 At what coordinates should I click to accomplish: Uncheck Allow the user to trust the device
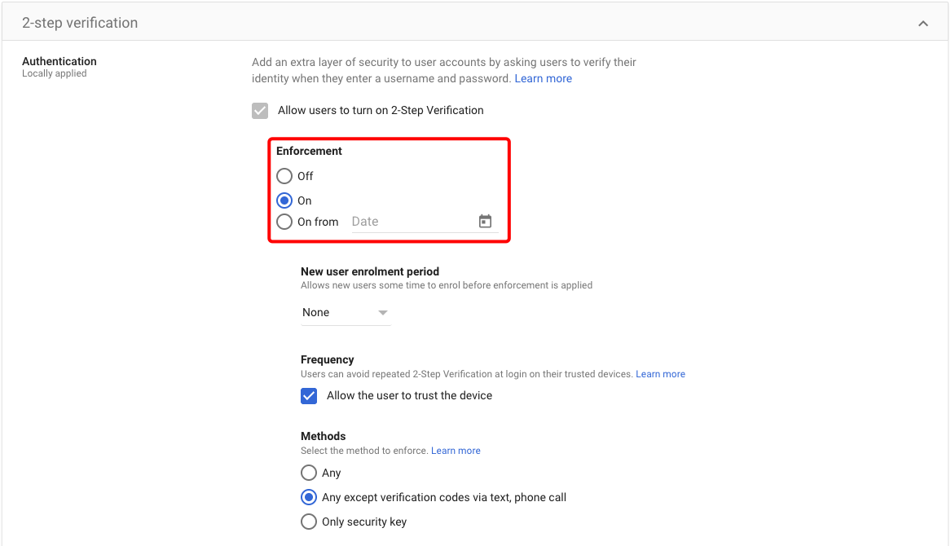coord(309,396)
